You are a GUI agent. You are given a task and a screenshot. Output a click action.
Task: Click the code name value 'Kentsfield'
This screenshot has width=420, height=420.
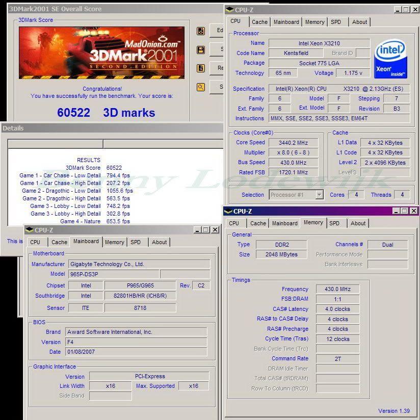296,53
